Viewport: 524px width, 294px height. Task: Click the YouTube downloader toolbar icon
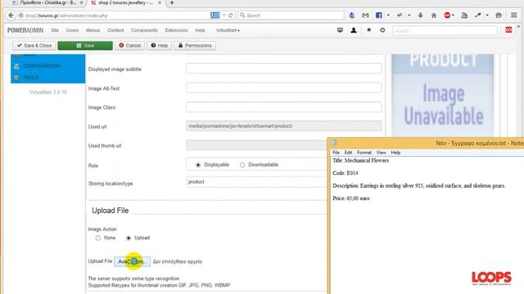click(464, 16)
